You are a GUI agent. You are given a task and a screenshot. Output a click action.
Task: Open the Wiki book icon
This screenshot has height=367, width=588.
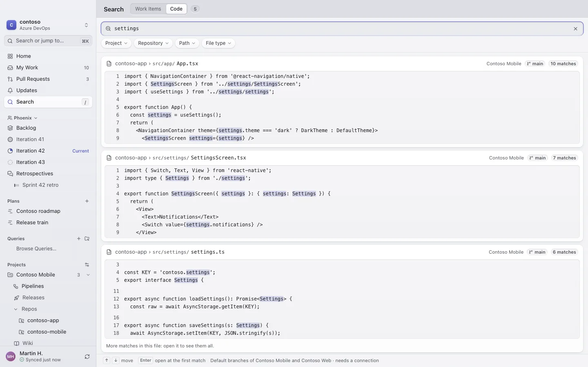[16, 343]
